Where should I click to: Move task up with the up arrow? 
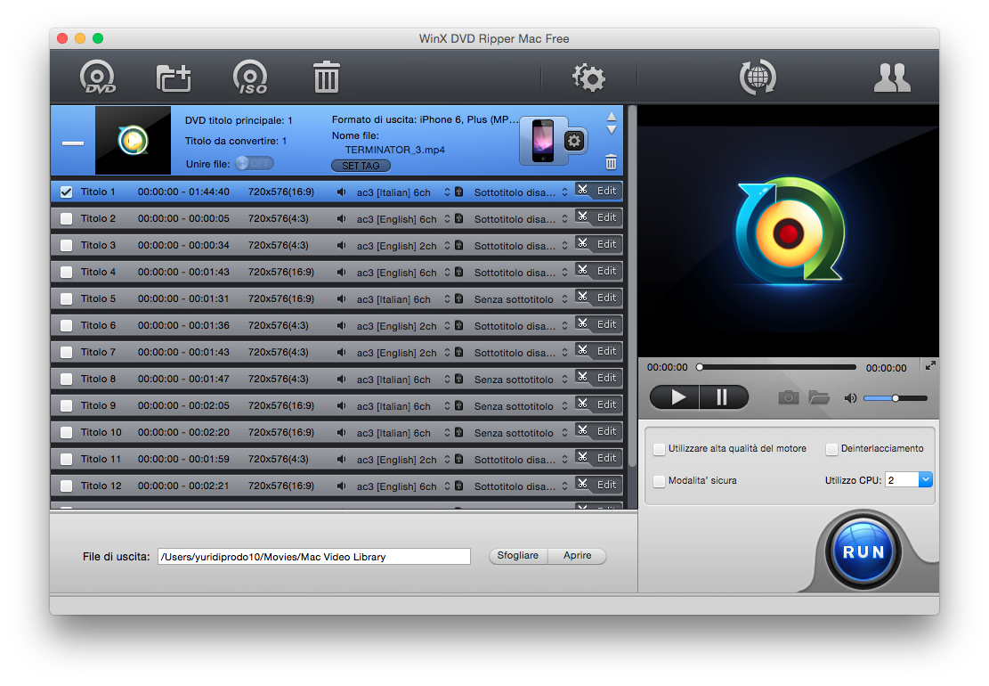tap(612, 117)
